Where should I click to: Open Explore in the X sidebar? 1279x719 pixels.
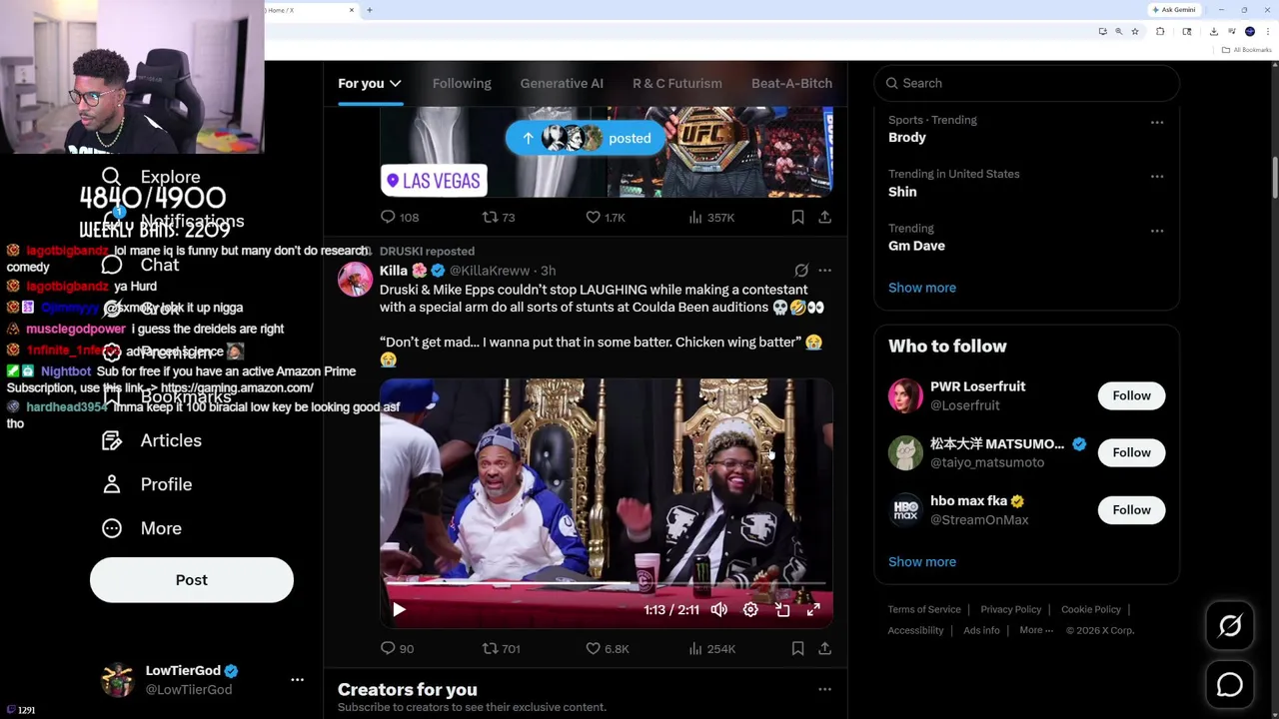(x=151, y=177)
